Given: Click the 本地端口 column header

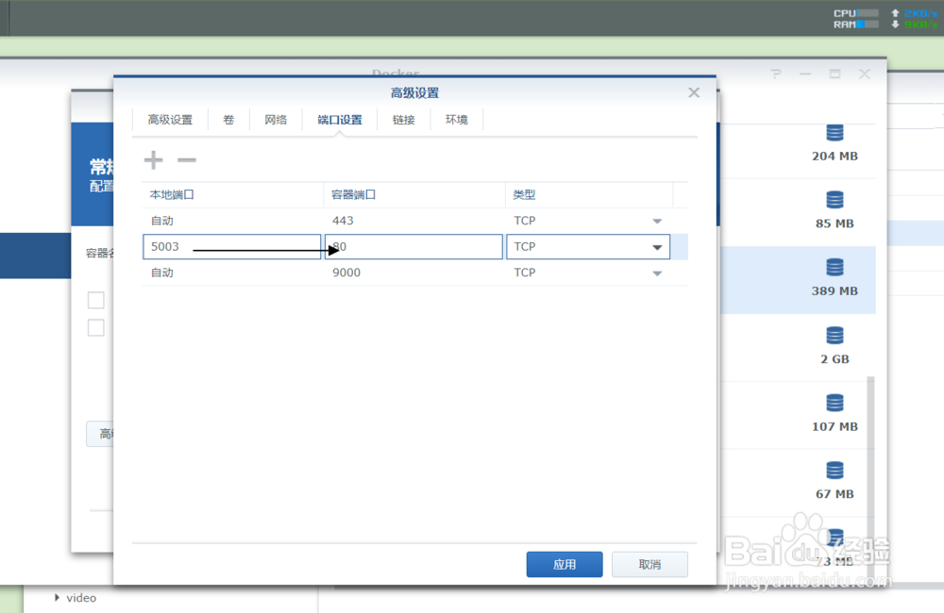Looking at the screenshot, I should click(x=232, y=195).
